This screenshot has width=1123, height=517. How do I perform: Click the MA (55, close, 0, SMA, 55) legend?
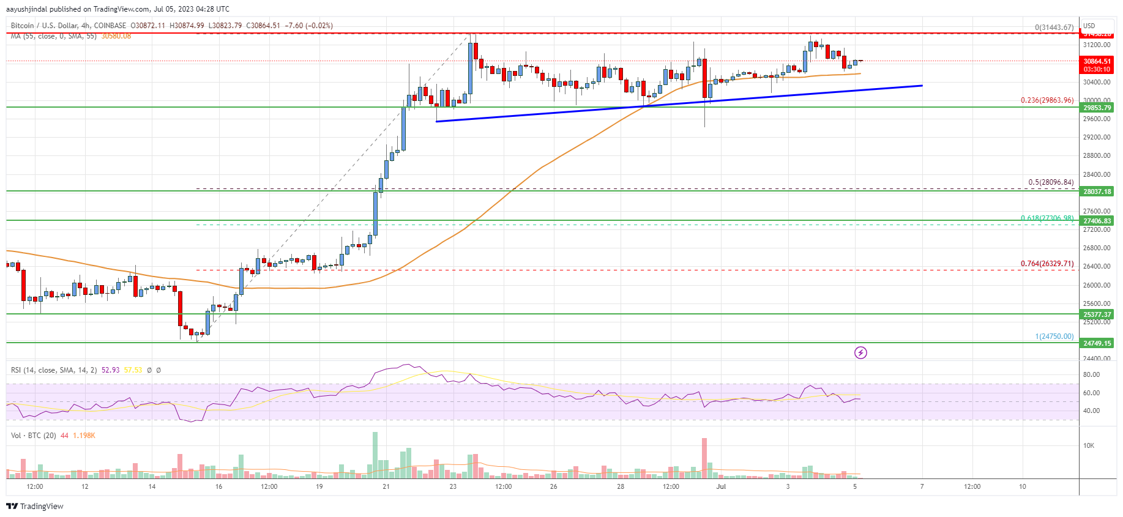[54, 36]
